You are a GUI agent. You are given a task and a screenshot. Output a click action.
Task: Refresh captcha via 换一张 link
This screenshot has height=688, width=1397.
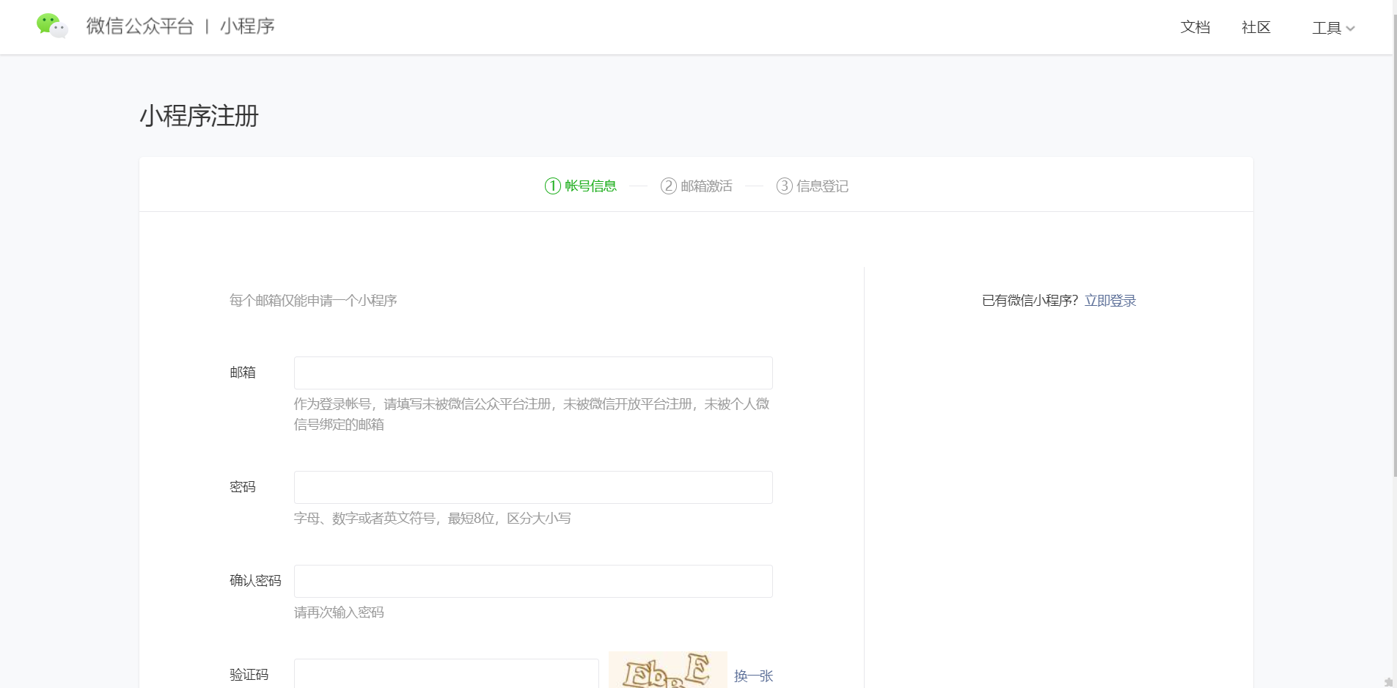tap(754, 676)
